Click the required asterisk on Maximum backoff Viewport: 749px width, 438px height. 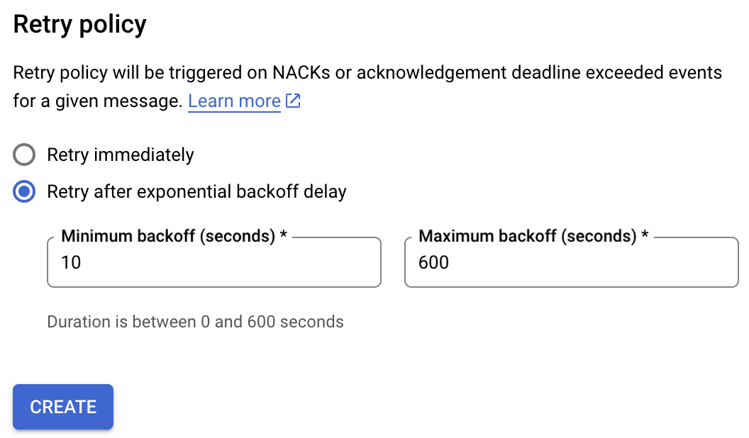[645, 234]
